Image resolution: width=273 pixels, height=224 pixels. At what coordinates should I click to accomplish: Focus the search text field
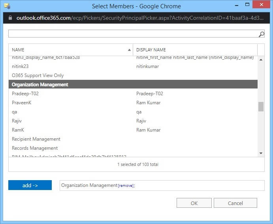[x=133, y=34]
